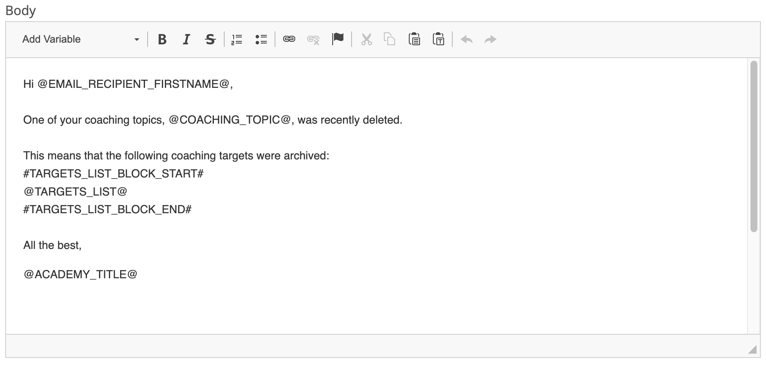Click the editor's vertical scrollbar
766x367 pixels.
[754, 146]
